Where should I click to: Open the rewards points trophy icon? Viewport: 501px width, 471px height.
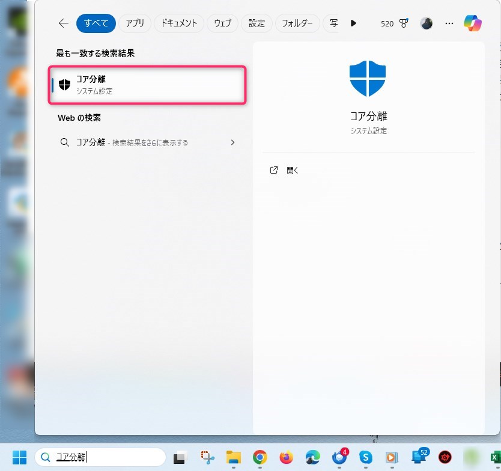click(x=403, y=23)
